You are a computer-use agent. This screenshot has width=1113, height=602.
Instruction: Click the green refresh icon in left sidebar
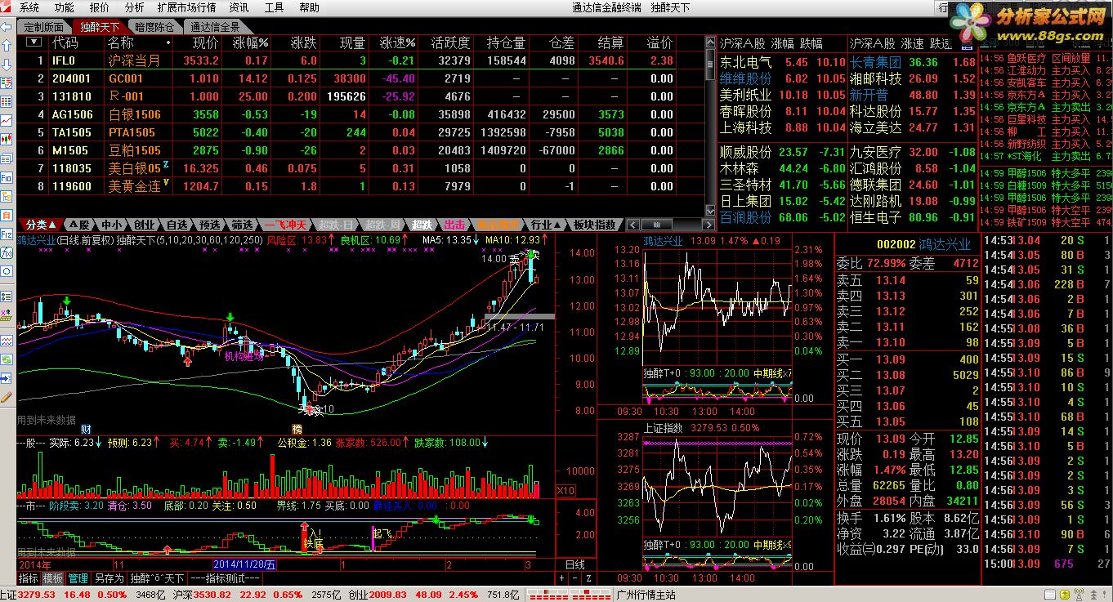(x=7, y=359)
